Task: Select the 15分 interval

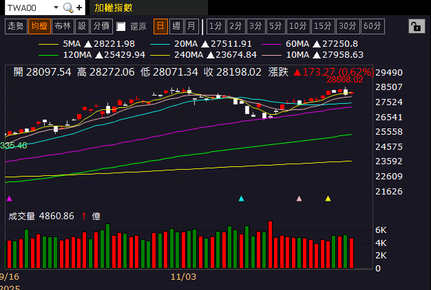Action: click(323, 26)
